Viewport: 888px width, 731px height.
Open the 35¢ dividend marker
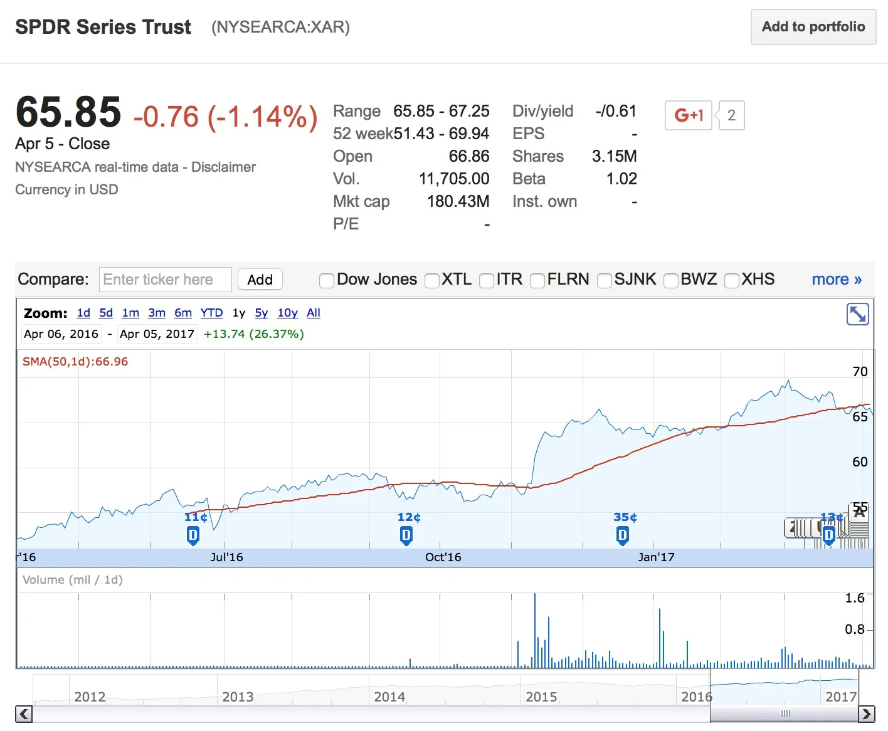point(622,535)
